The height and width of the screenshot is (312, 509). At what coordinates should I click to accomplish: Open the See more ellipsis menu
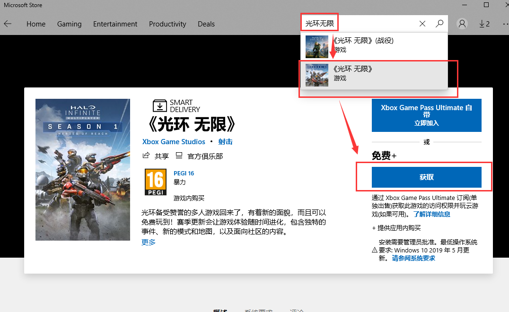(505, 24)
